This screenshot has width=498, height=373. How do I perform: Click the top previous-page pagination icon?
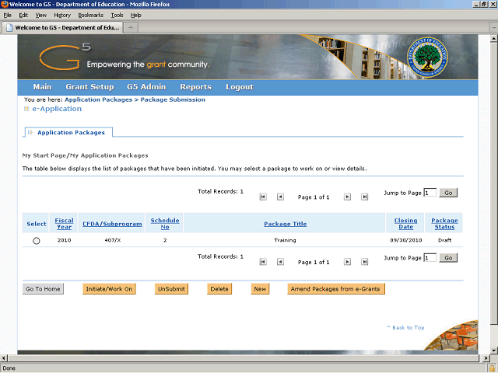point(280,197)
